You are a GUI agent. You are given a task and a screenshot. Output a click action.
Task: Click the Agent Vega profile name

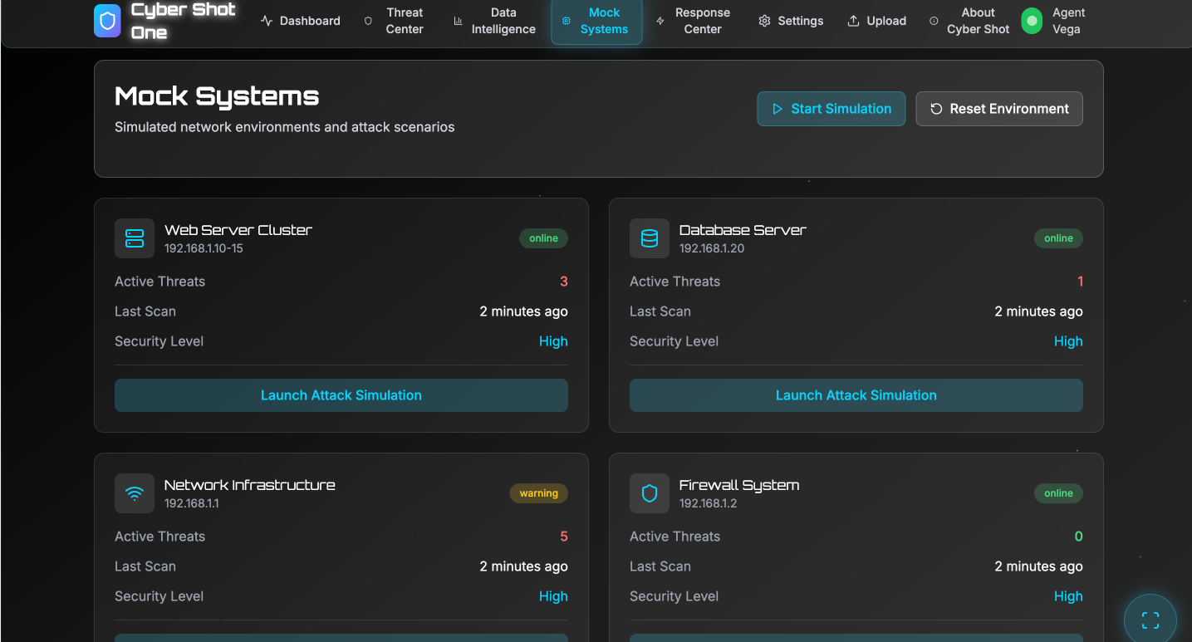(1069, 21)
